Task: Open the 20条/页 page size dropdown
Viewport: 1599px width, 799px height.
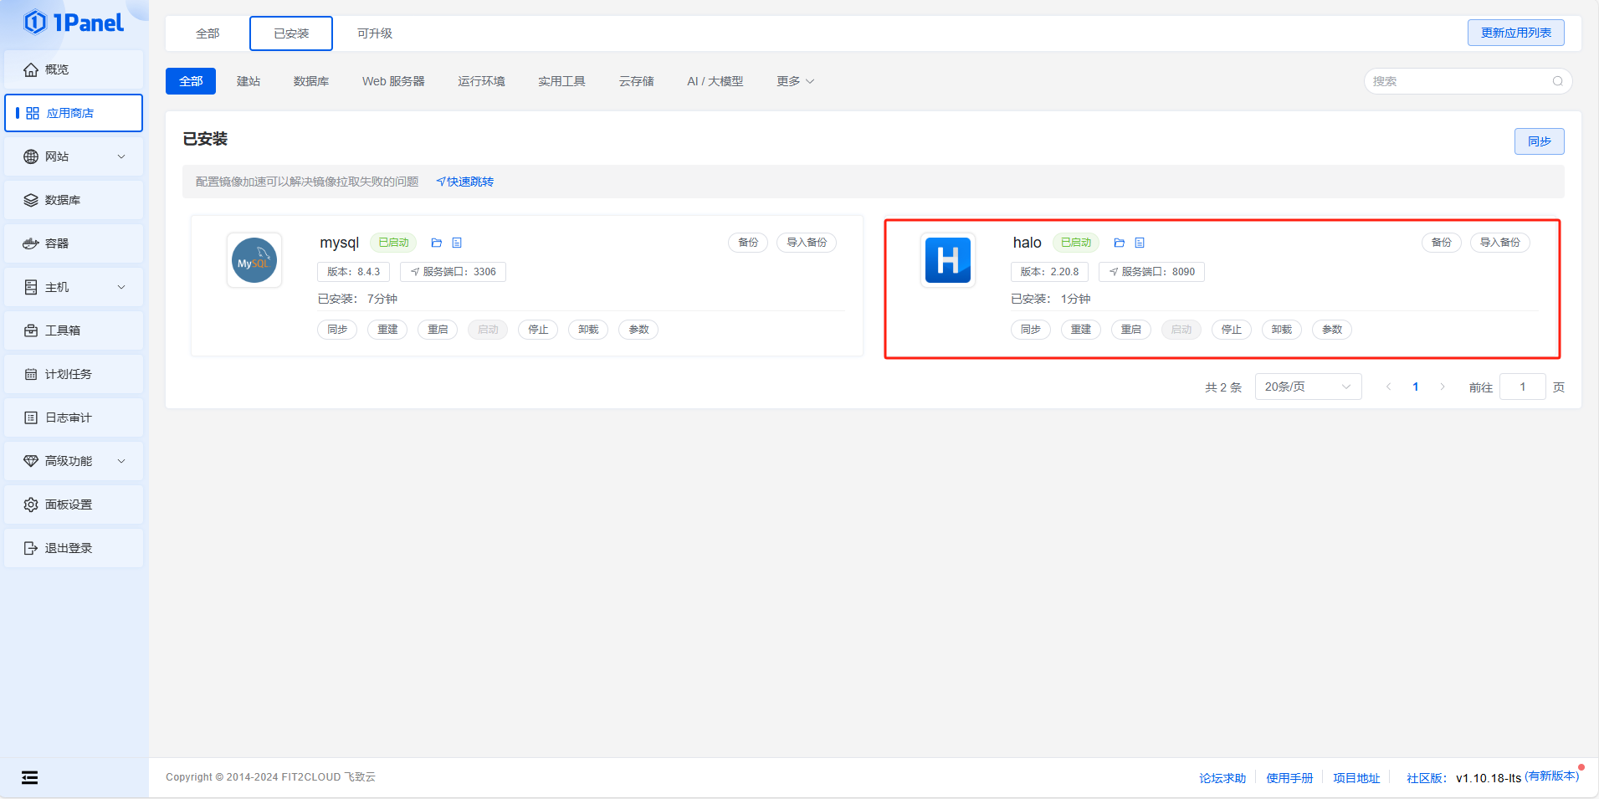Action: click(1308, 387)
